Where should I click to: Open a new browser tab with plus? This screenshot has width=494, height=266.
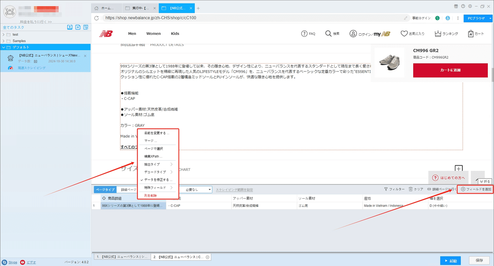click(198, 8)
